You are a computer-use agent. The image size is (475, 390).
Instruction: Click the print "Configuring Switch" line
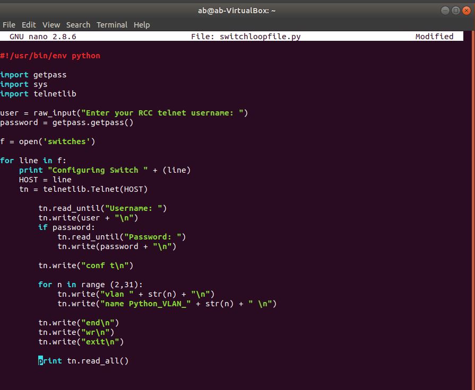[x=105, y=170]
